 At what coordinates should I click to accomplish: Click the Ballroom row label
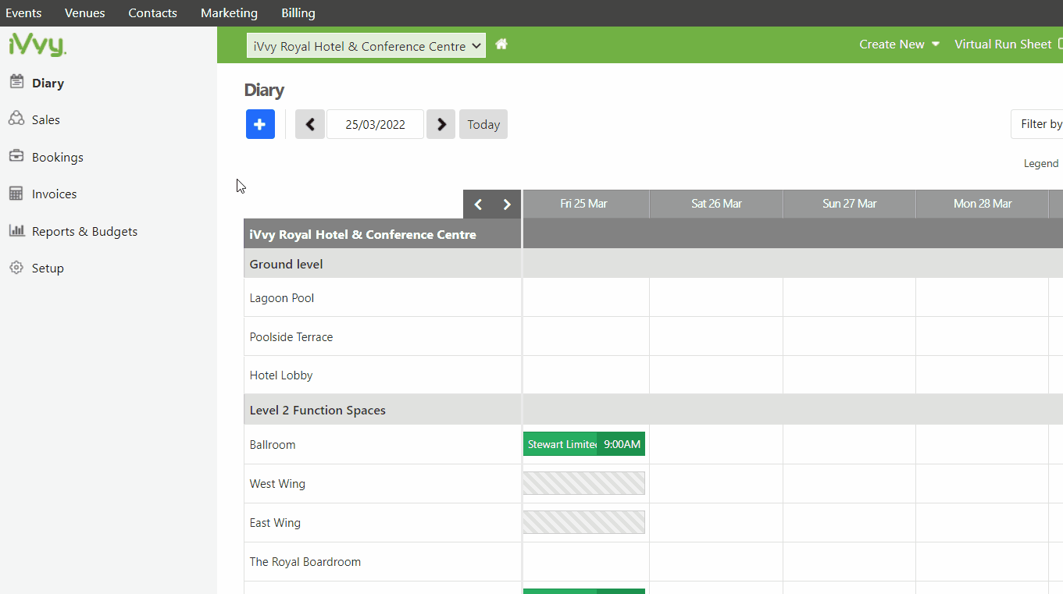pos(273,445)
